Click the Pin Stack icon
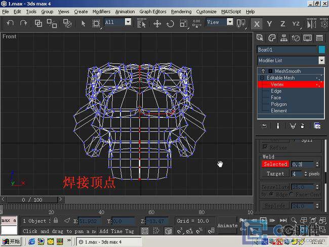Screen dimensions: 329x247 pyautogui.click(x=264, y=126)
